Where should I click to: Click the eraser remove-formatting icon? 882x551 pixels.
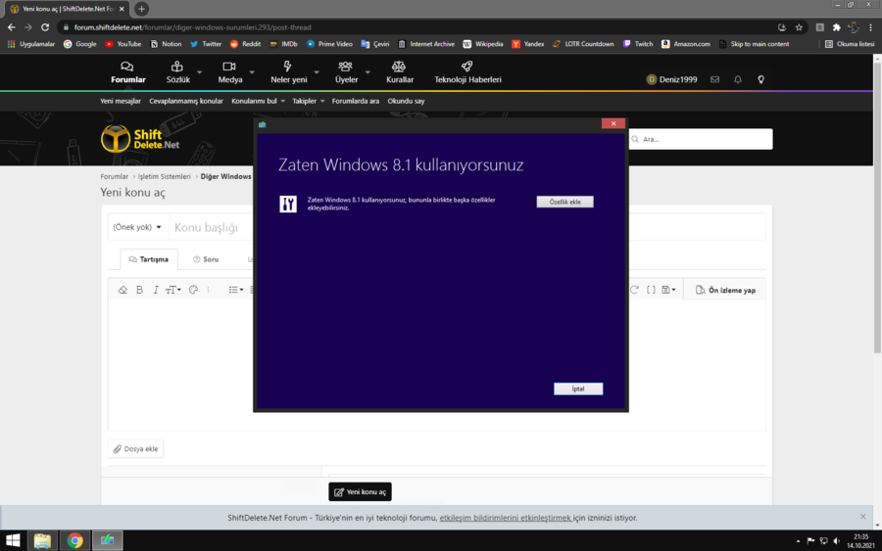(122, 290)
